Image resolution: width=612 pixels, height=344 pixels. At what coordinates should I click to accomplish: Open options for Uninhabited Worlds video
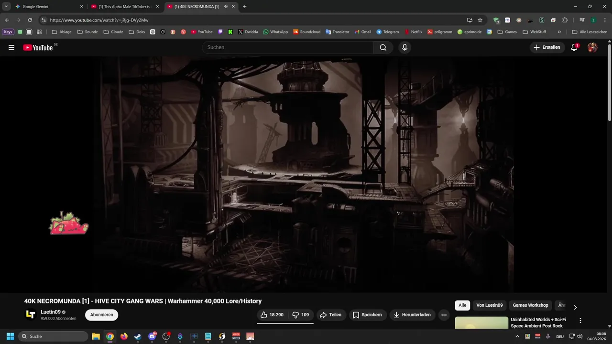click(x=580, y=321)
